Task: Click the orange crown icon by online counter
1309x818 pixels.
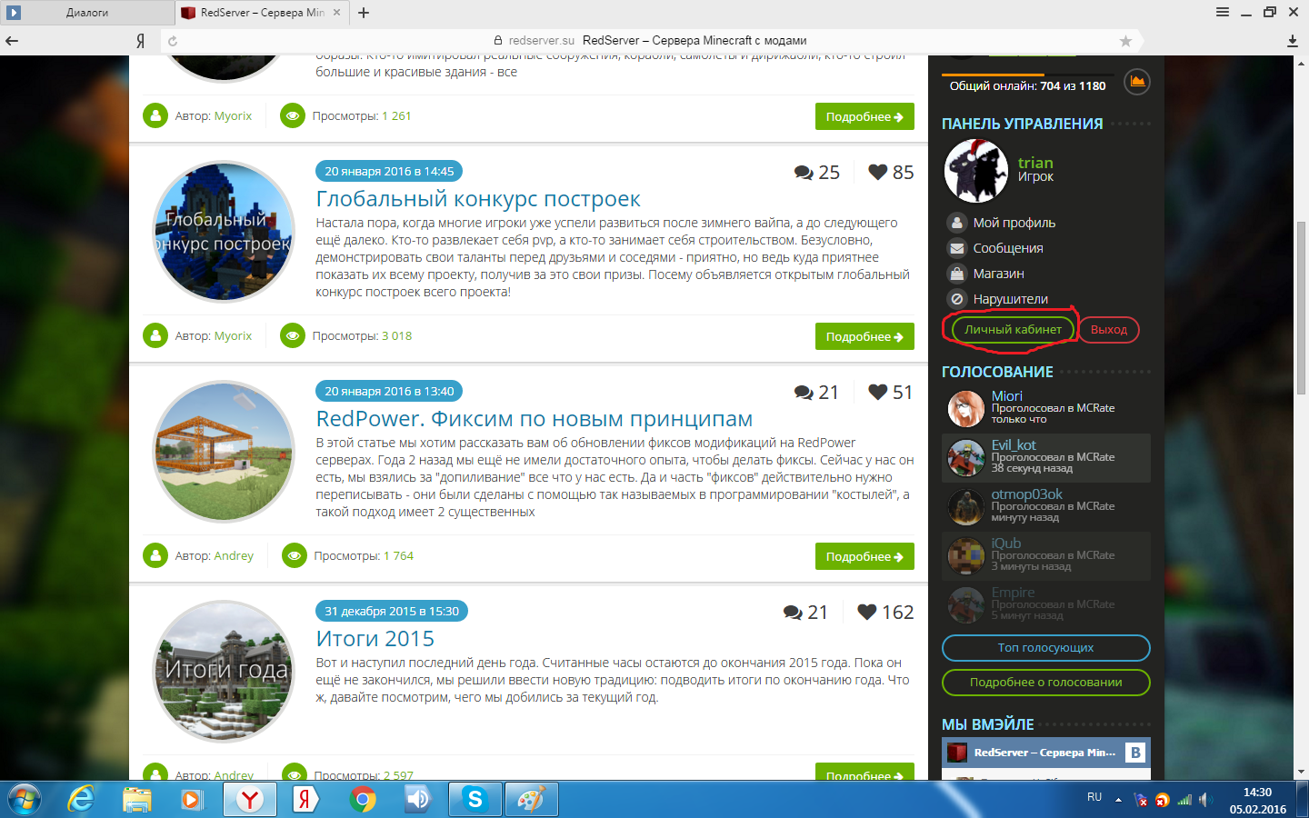Action: (x=1137, y=82)
